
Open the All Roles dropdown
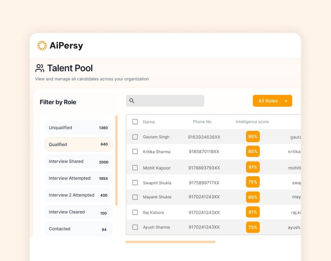[268, 101]
